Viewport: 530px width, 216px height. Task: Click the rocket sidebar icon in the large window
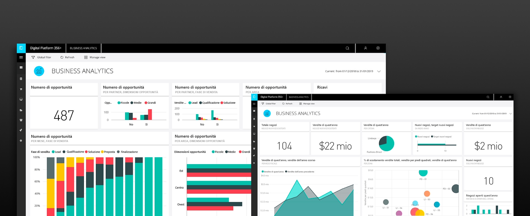[x=21, y=130]
